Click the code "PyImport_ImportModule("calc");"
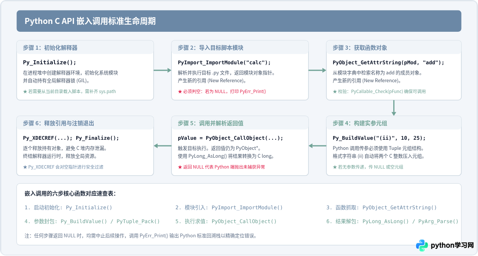 tap(224, 62)
